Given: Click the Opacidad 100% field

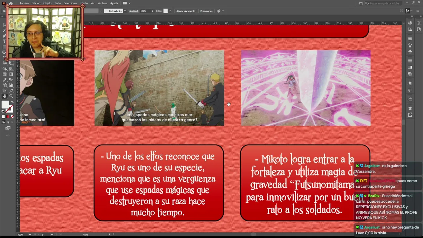Looking at the screenshot, I should (145, 11).
